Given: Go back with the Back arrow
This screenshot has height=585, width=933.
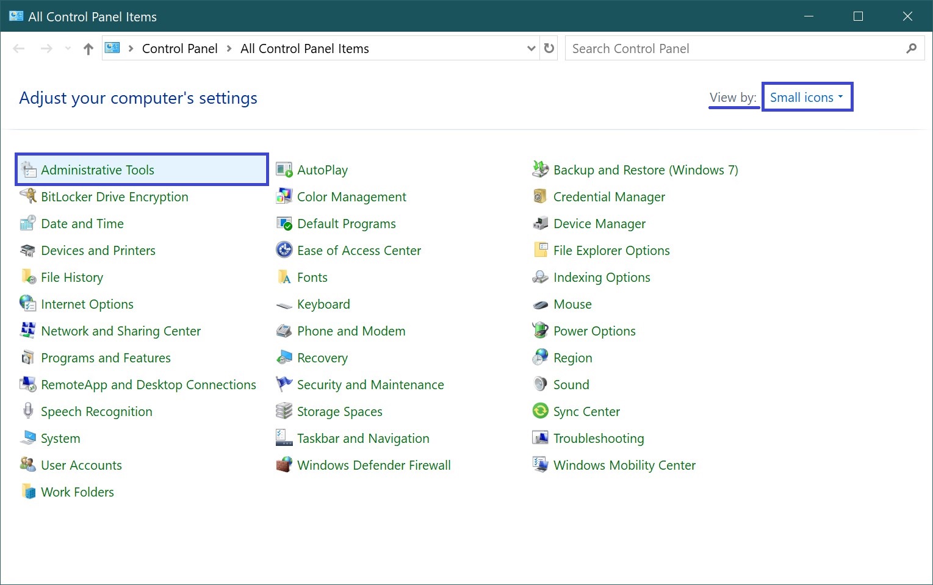Looking at the screenshot, I should click(x=19, y=49).
